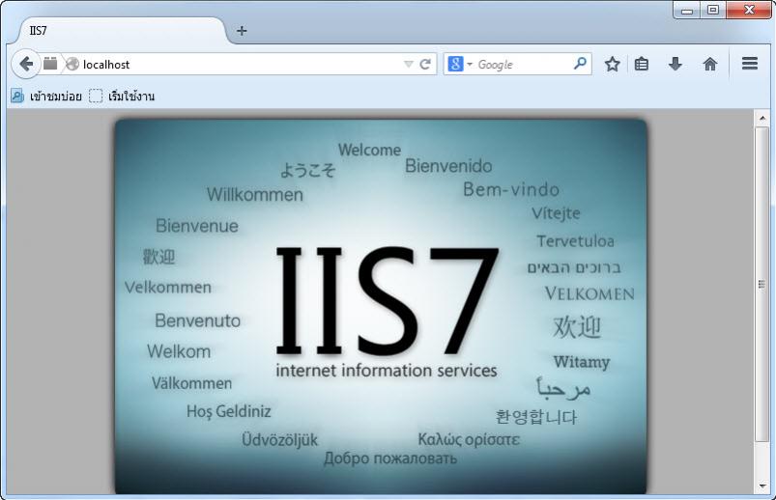Click the 'Willkommen' text
Image resolution: width=776 pixels, height=500 pixels.
tap(255, 194)
